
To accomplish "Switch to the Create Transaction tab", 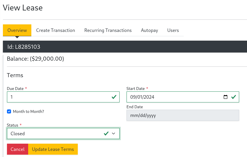I will [55, 30].
